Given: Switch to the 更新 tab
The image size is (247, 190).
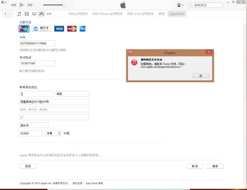Looking at the screenshot, I should tap(162, 14).
